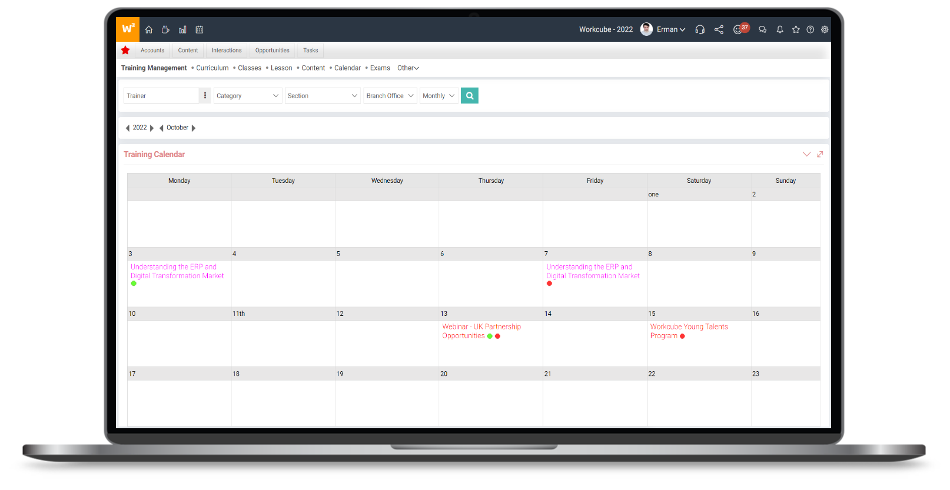Click the share icon in header

[719, 29]
